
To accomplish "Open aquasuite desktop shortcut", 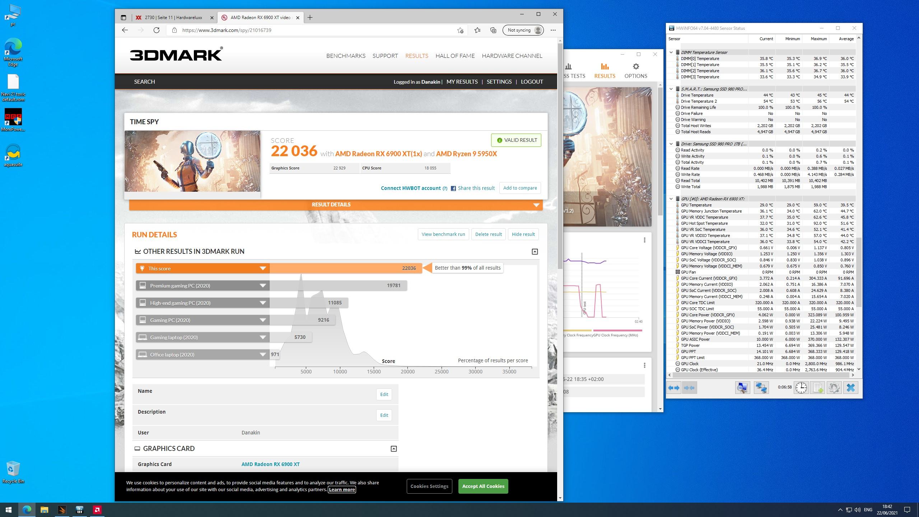I will (13, 155).
